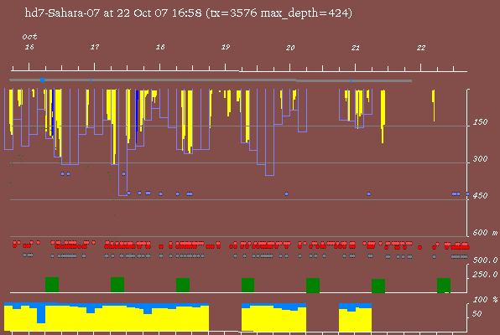
Task: Select date label 18 on time axis
Action: coord(160,47)
